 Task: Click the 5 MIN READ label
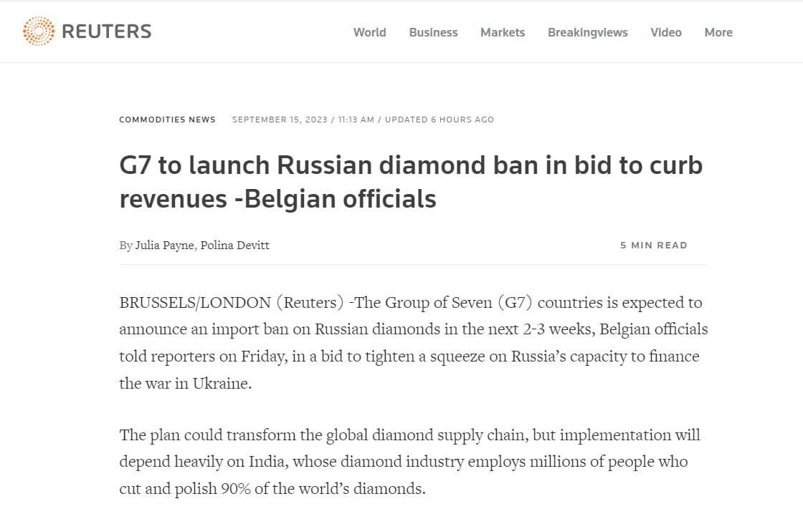coord(653,245)
